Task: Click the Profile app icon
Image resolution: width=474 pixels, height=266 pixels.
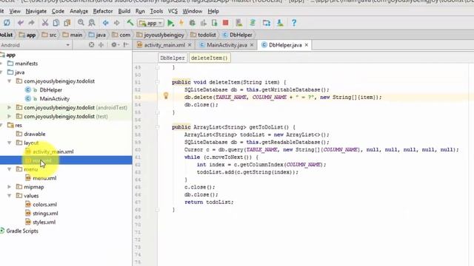Action: [x=204, y=23]
